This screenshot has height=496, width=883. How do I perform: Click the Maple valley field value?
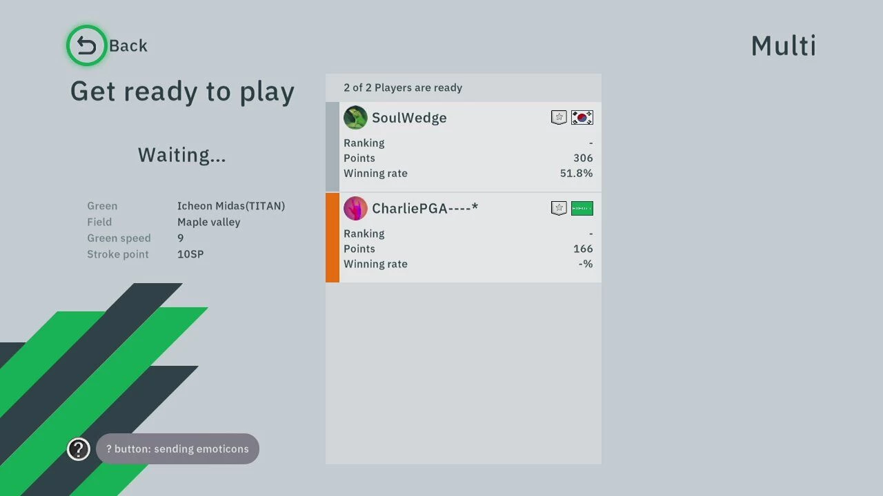click(209, 222)
